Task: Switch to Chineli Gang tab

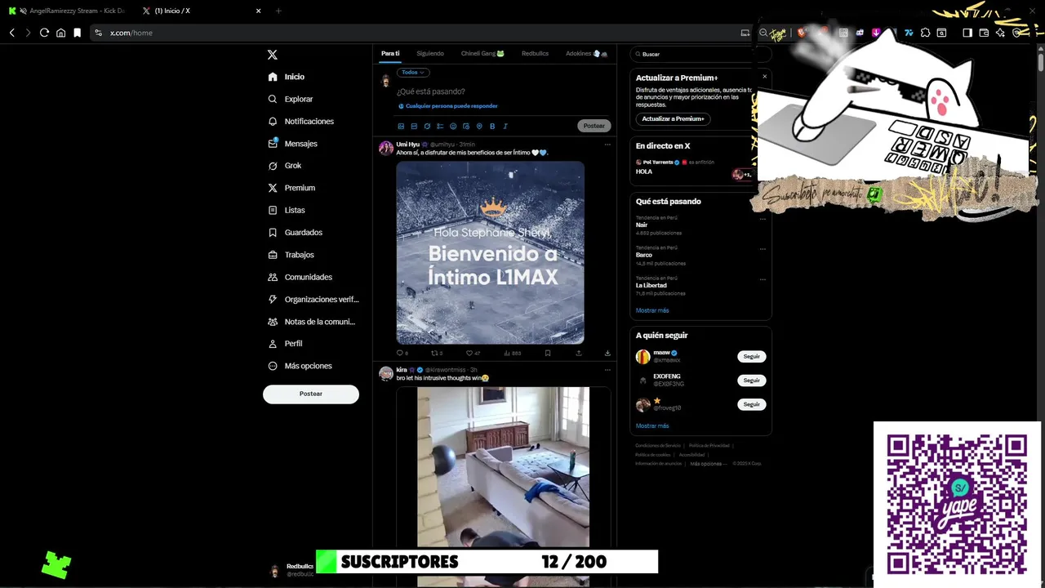Action: click(482, 54)
